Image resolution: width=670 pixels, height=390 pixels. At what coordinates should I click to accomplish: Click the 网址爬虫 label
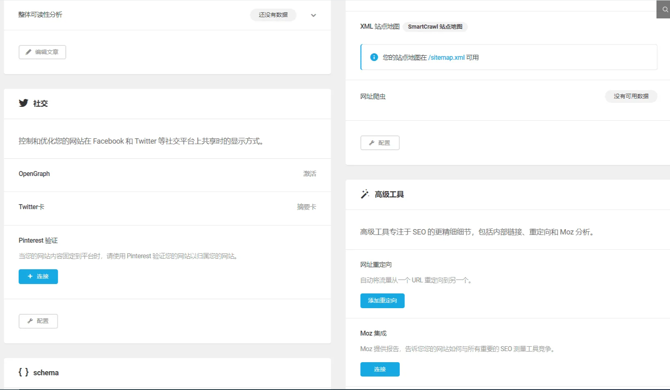(373, 97)
